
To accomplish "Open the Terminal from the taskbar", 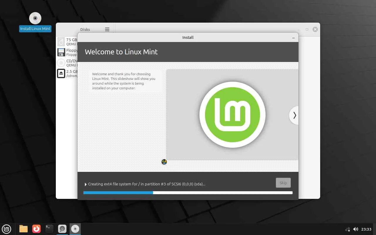I will click(x=49, y=229).
